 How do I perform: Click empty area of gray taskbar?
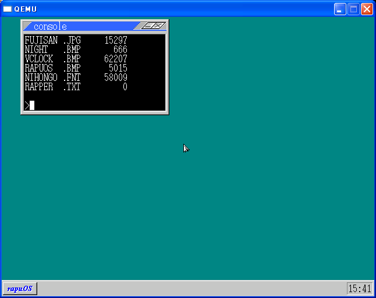coord(186,289)
